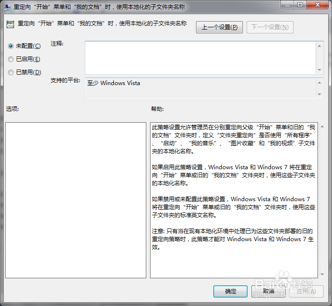Click the help paragraph starting 如果禁用或未配置
This screenshot has width=332, height=306.
pyautogui.click(x=234, y=207)
